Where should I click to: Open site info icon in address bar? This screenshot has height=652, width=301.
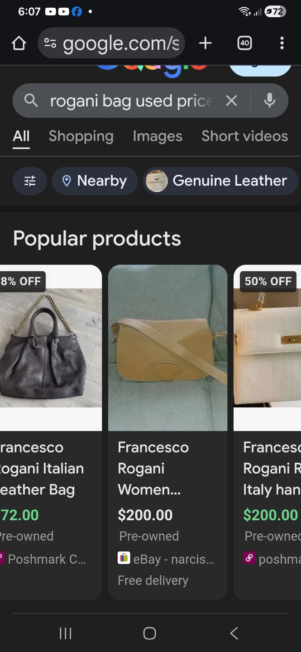pyautogui.click(x=50, y=43)
